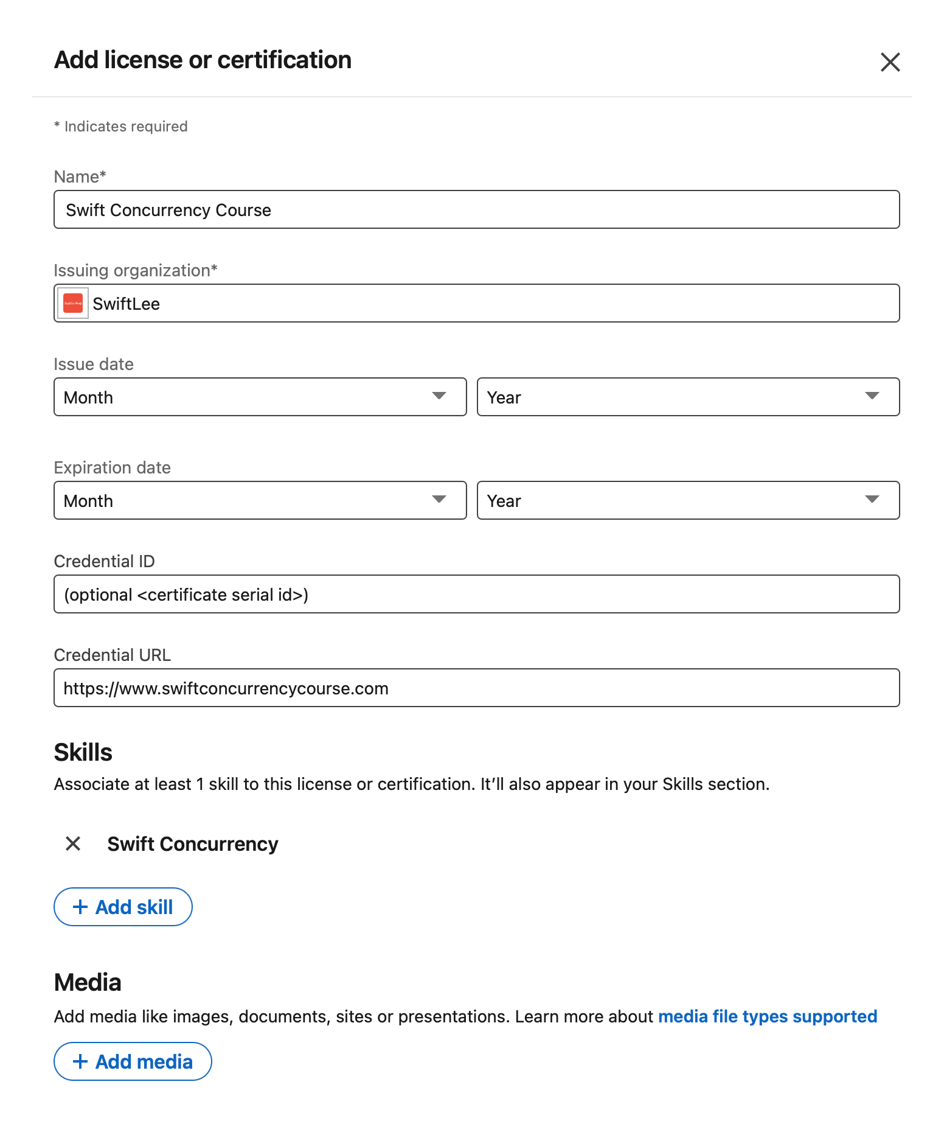Viewport: 944px width, 1121px height.
Task: Open the media file types supported link
Action: pyautogui.click(x=767, y=1016)
